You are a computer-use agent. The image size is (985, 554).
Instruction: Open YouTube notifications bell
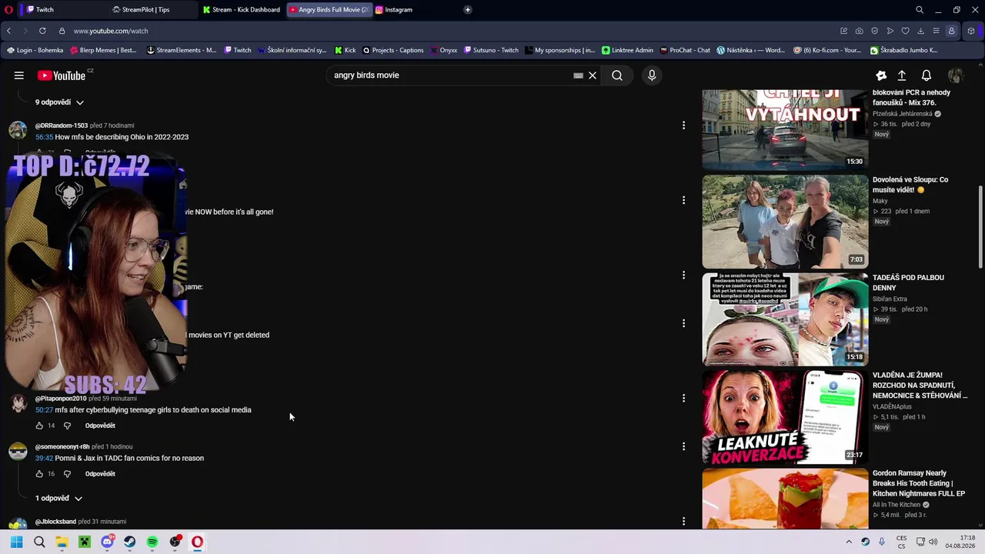(x=927, y=75)
